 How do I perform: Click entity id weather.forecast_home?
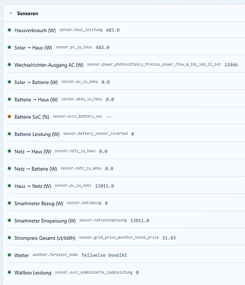click(x=55, y=255)
